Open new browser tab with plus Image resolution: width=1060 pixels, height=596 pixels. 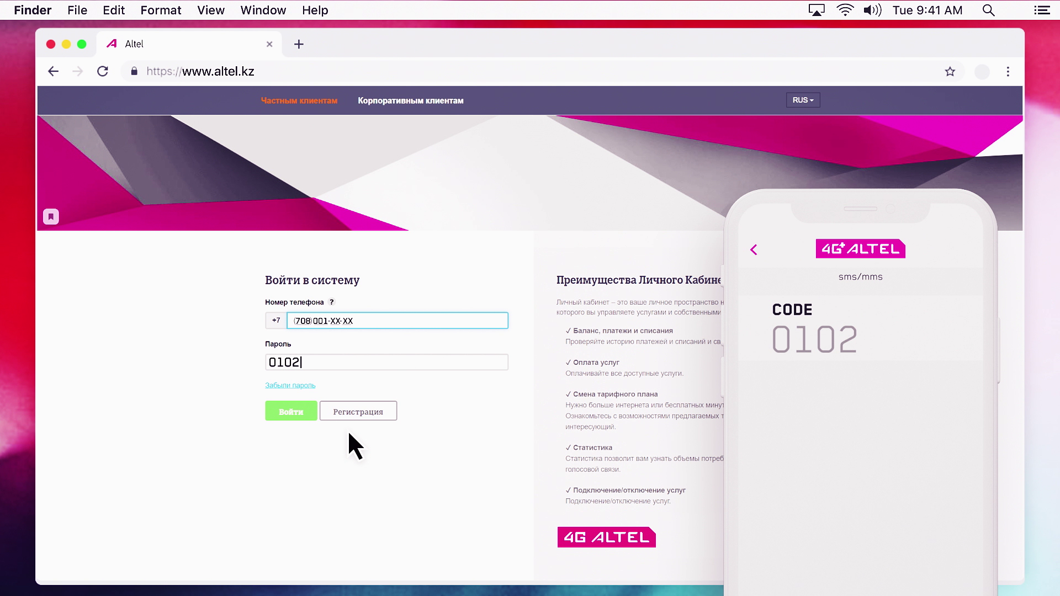pos(299,44)
